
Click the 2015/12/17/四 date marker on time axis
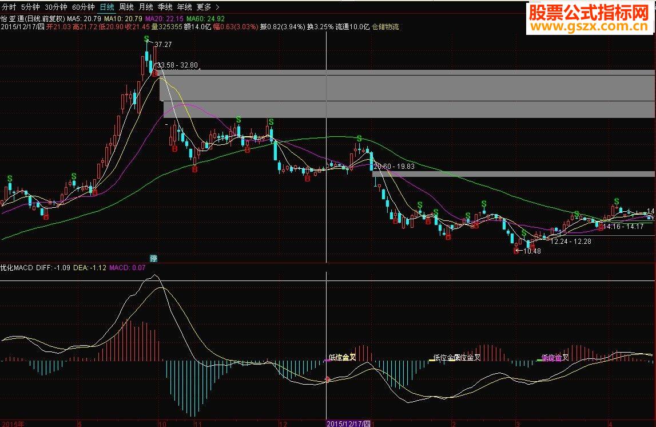[x=348, y=424]
